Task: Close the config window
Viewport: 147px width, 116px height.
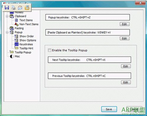Action: click(x=140, y=3)
